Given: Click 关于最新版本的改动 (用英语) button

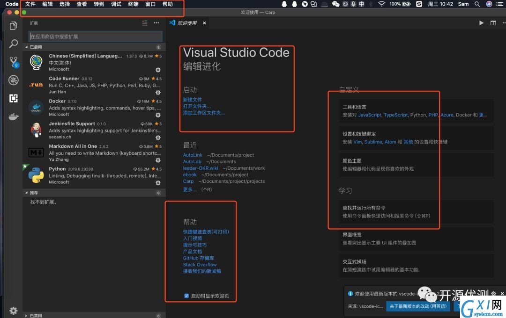Looking at the screenshot, I should [418, 306].
